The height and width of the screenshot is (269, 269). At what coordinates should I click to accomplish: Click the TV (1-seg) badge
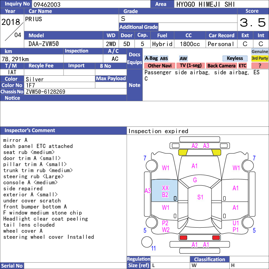coord(191,66)
